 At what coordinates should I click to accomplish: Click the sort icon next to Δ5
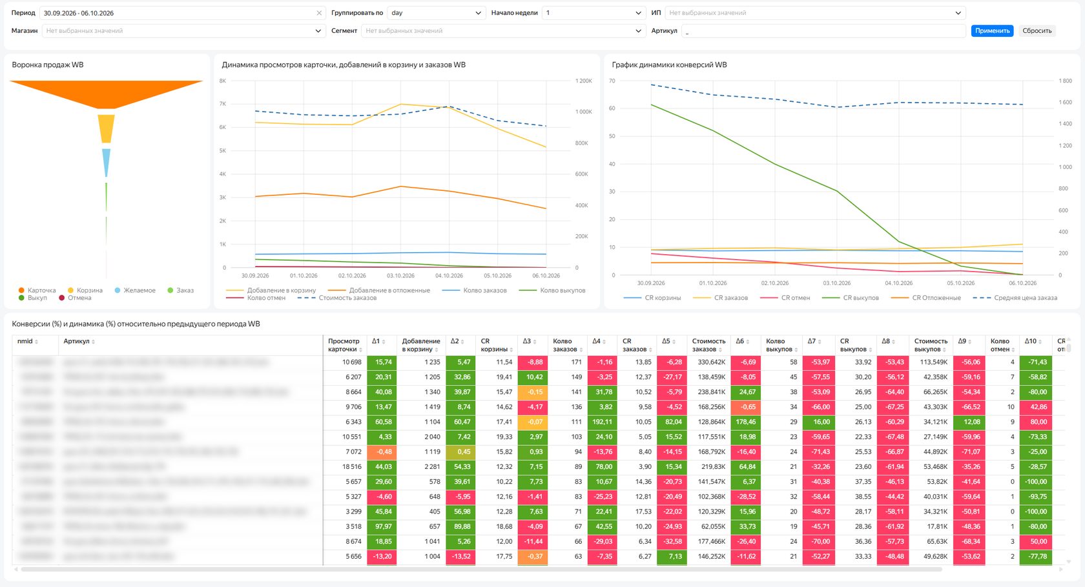[x=674, y=342]
